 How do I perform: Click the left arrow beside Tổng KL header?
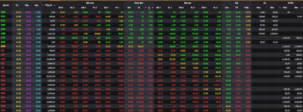pos(43,5)
